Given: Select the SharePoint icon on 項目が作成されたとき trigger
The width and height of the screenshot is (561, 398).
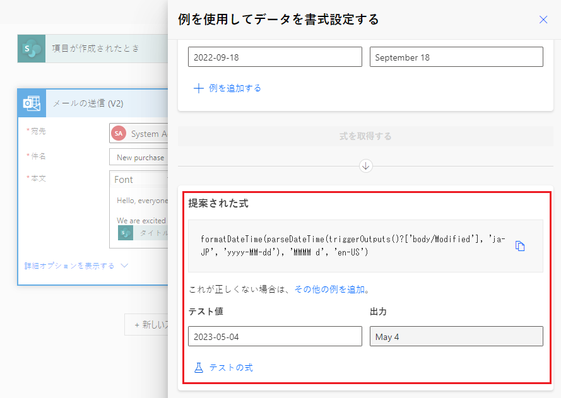Looking at the screenshot, I should [x=30, y=48].
